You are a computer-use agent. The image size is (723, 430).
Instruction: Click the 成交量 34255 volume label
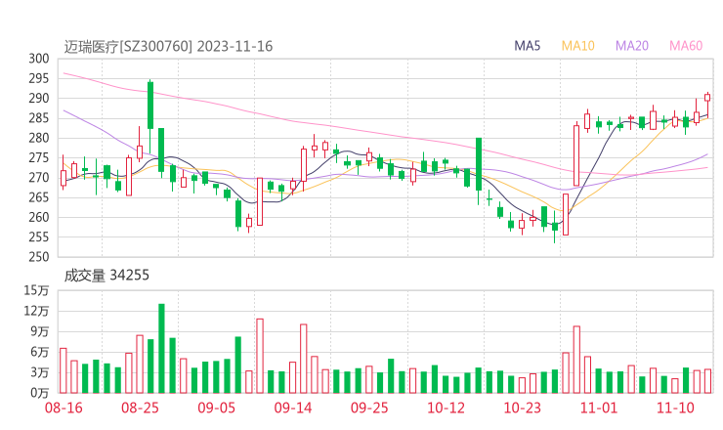[x=106, y=276]
